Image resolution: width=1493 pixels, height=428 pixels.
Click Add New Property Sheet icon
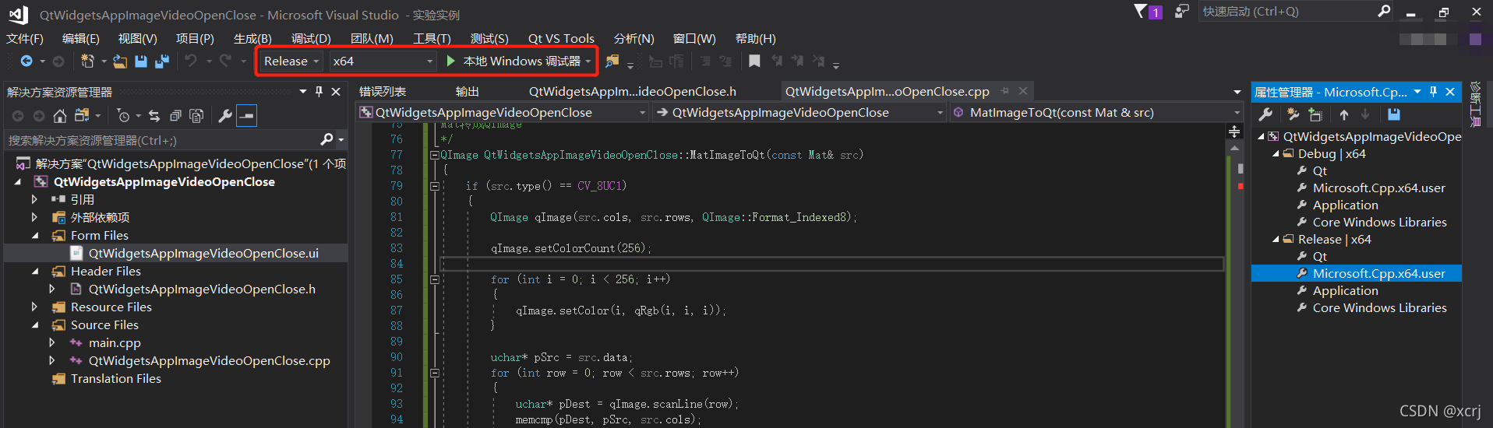(1294, 114)
